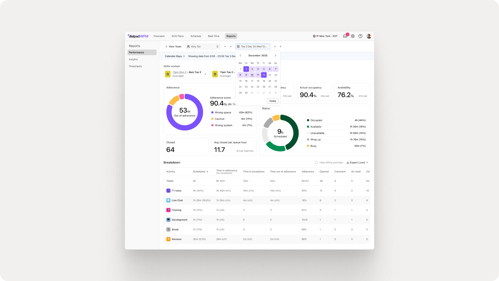
Task: Select December 12 in the calendar
Action: point(263,75)
